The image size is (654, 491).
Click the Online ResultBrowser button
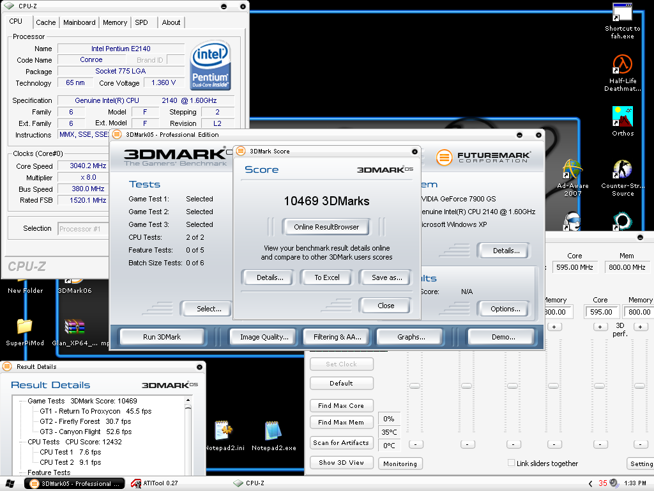coord(326,227)
